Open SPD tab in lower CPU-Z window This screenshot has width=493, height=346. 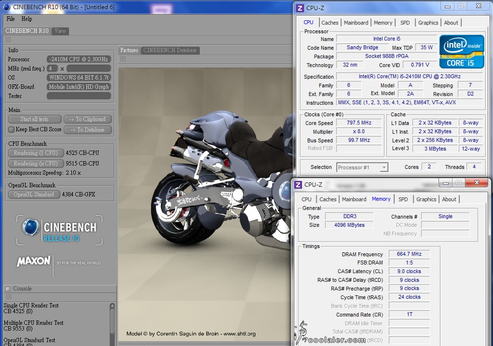pyautogui.click(x=403, y=199)
